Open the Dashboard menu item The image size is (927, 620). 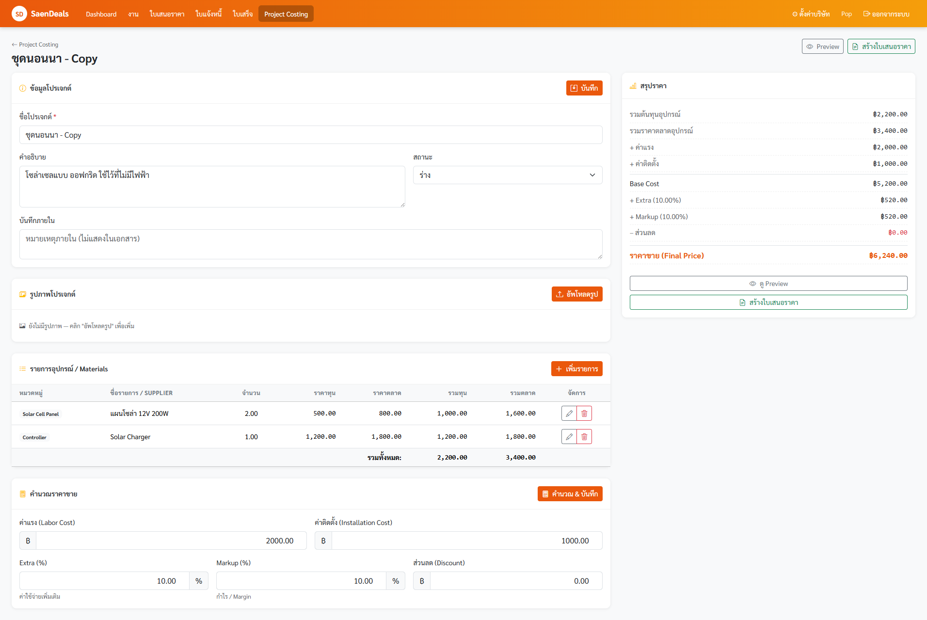(101, 14)
